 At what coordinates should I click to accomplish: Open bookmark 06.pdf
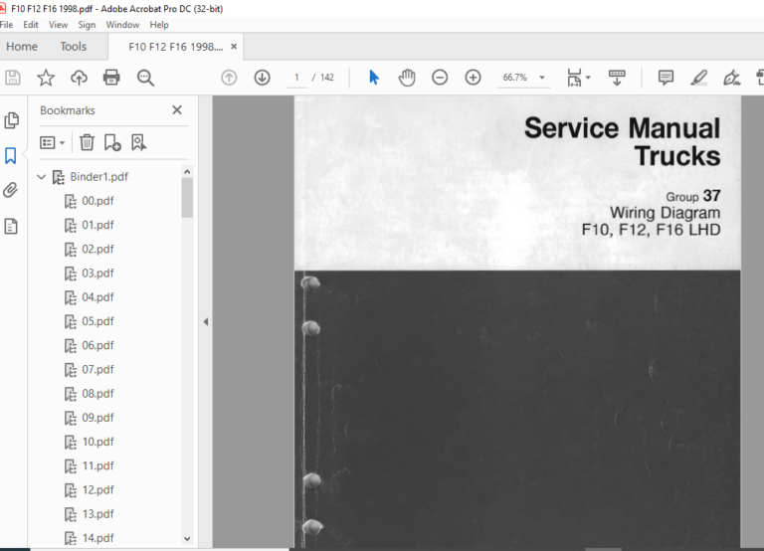97,345
